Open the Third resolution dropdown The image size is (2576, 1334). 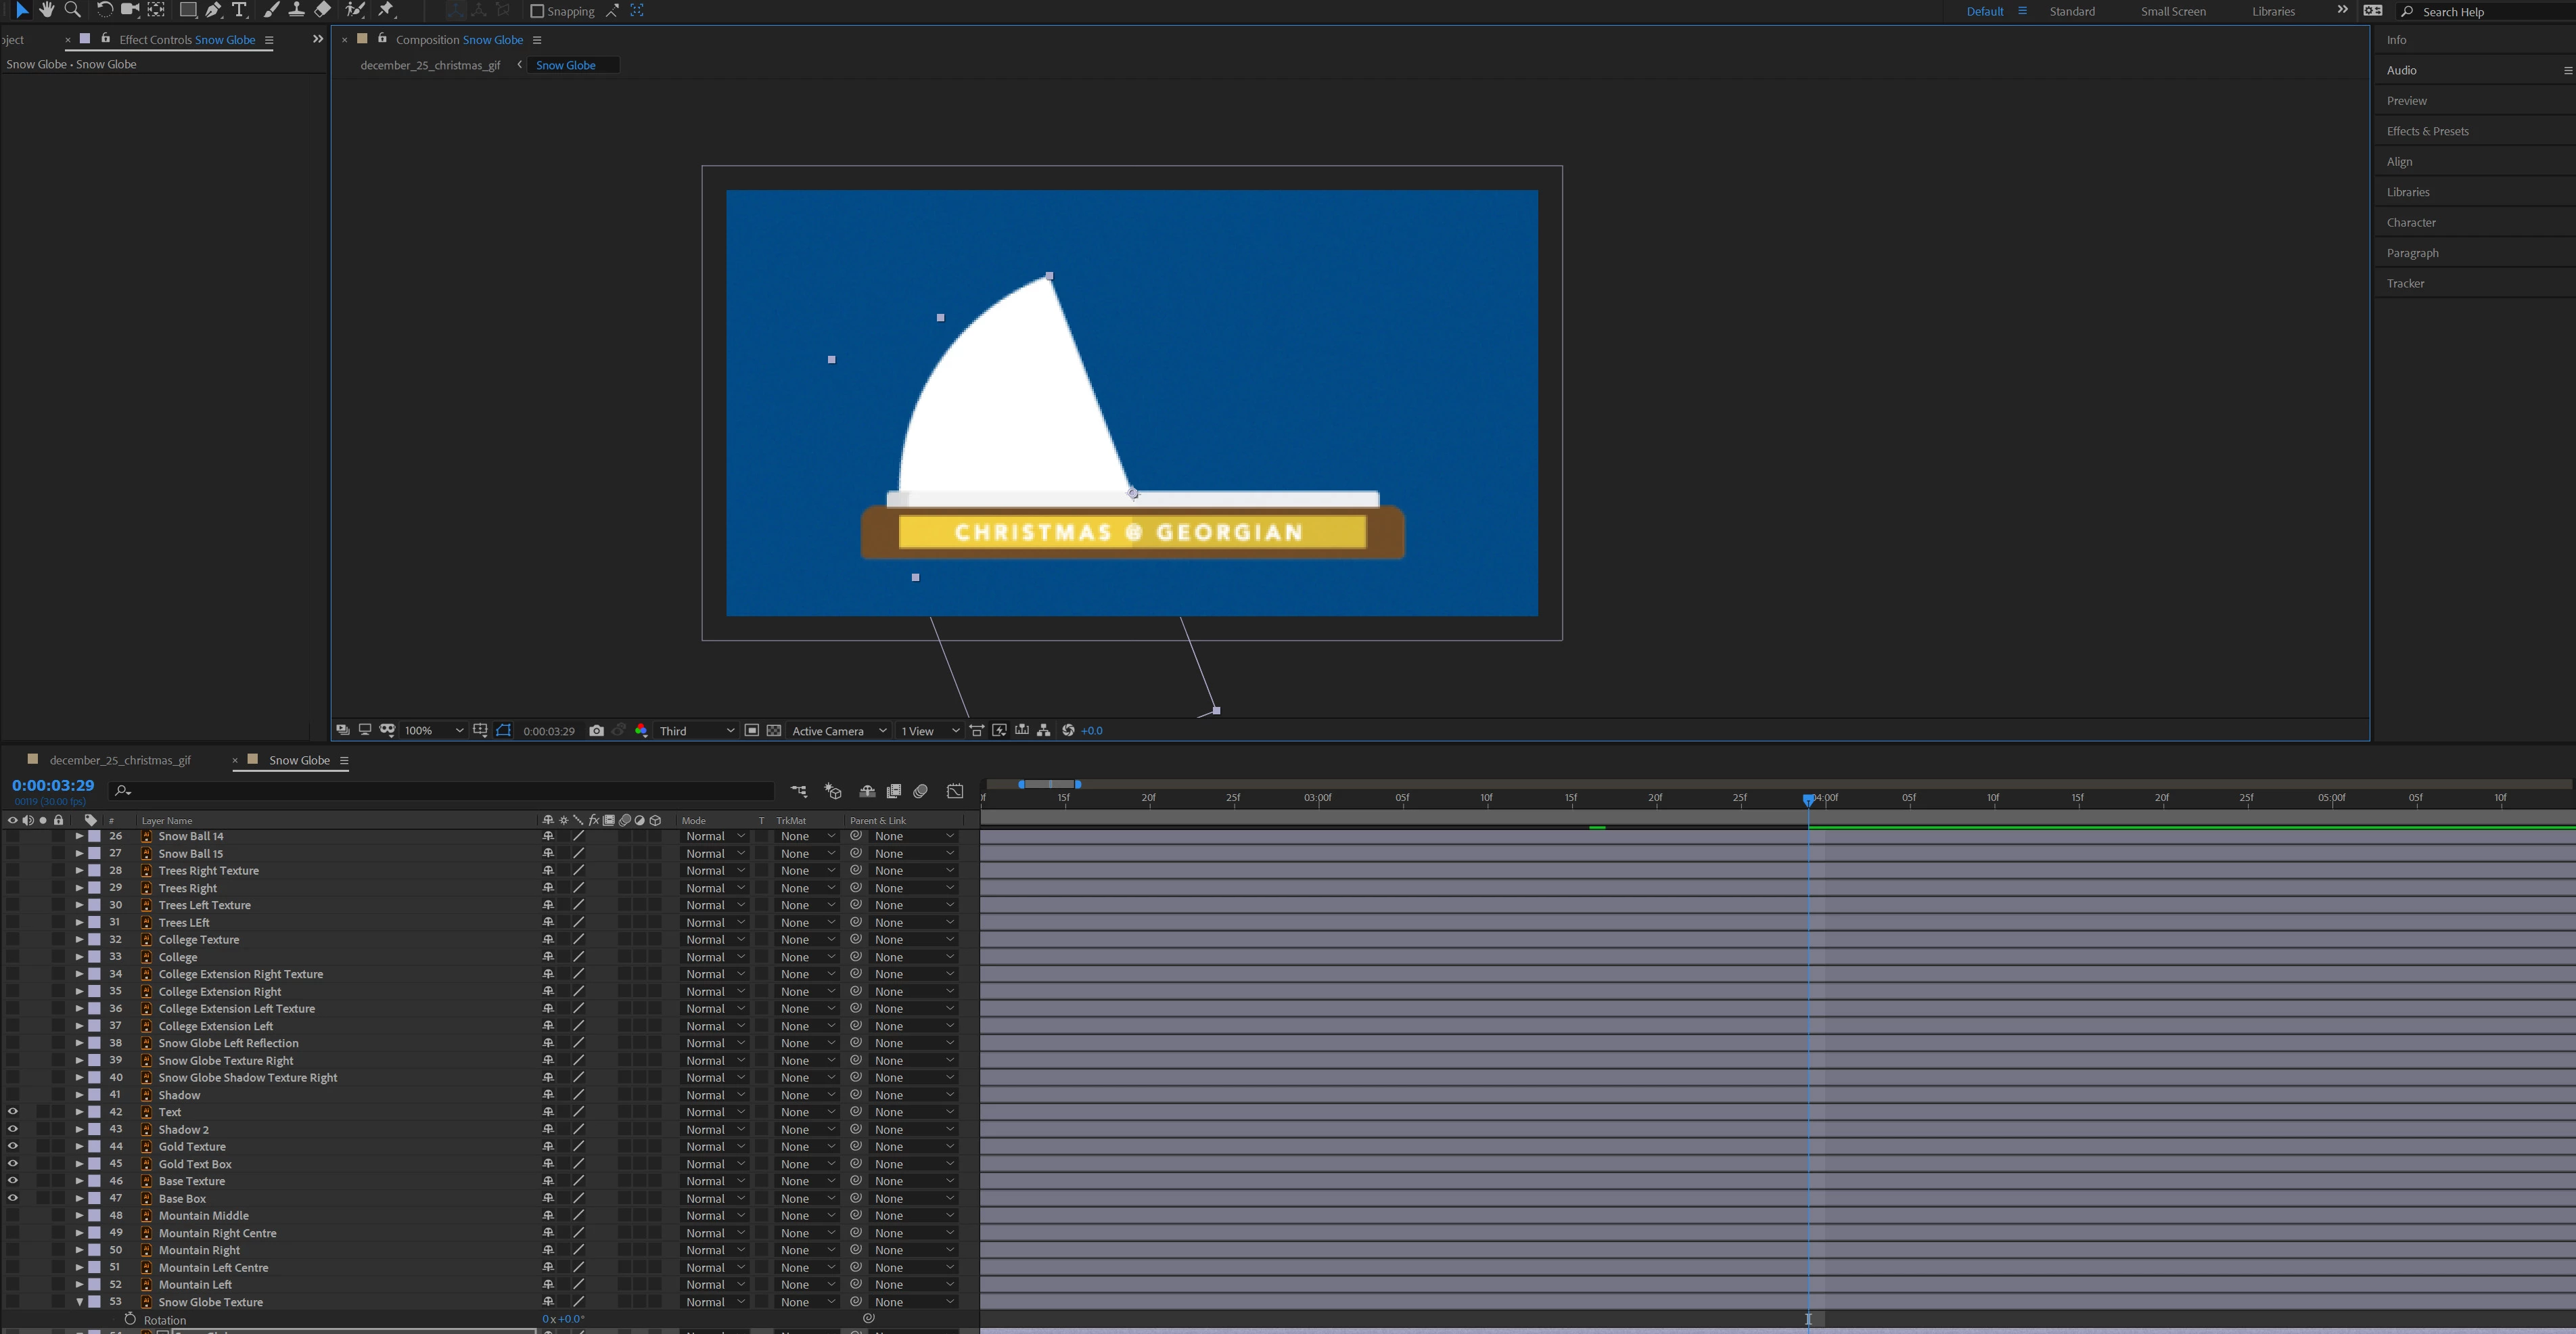coord(696,731)
